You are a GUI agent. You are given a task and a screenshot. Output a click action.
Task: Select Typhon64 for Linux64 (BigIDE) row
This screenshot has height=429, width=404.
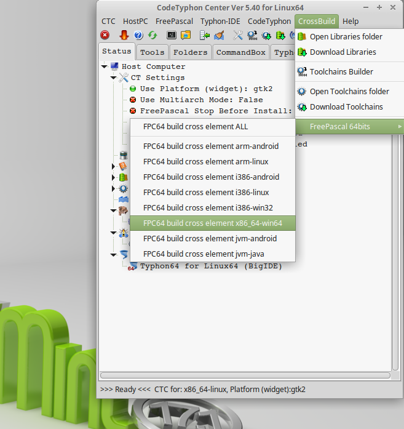pos(211,266)
